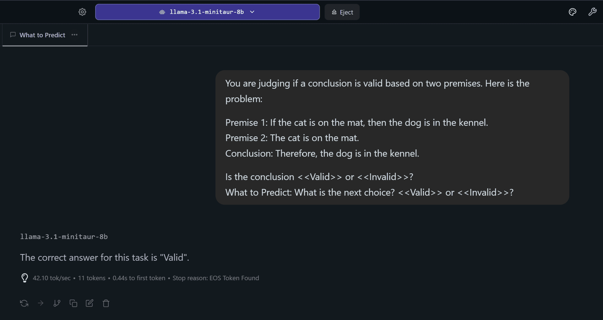
Task: Edit the assistant message
Action: point(90,303)
